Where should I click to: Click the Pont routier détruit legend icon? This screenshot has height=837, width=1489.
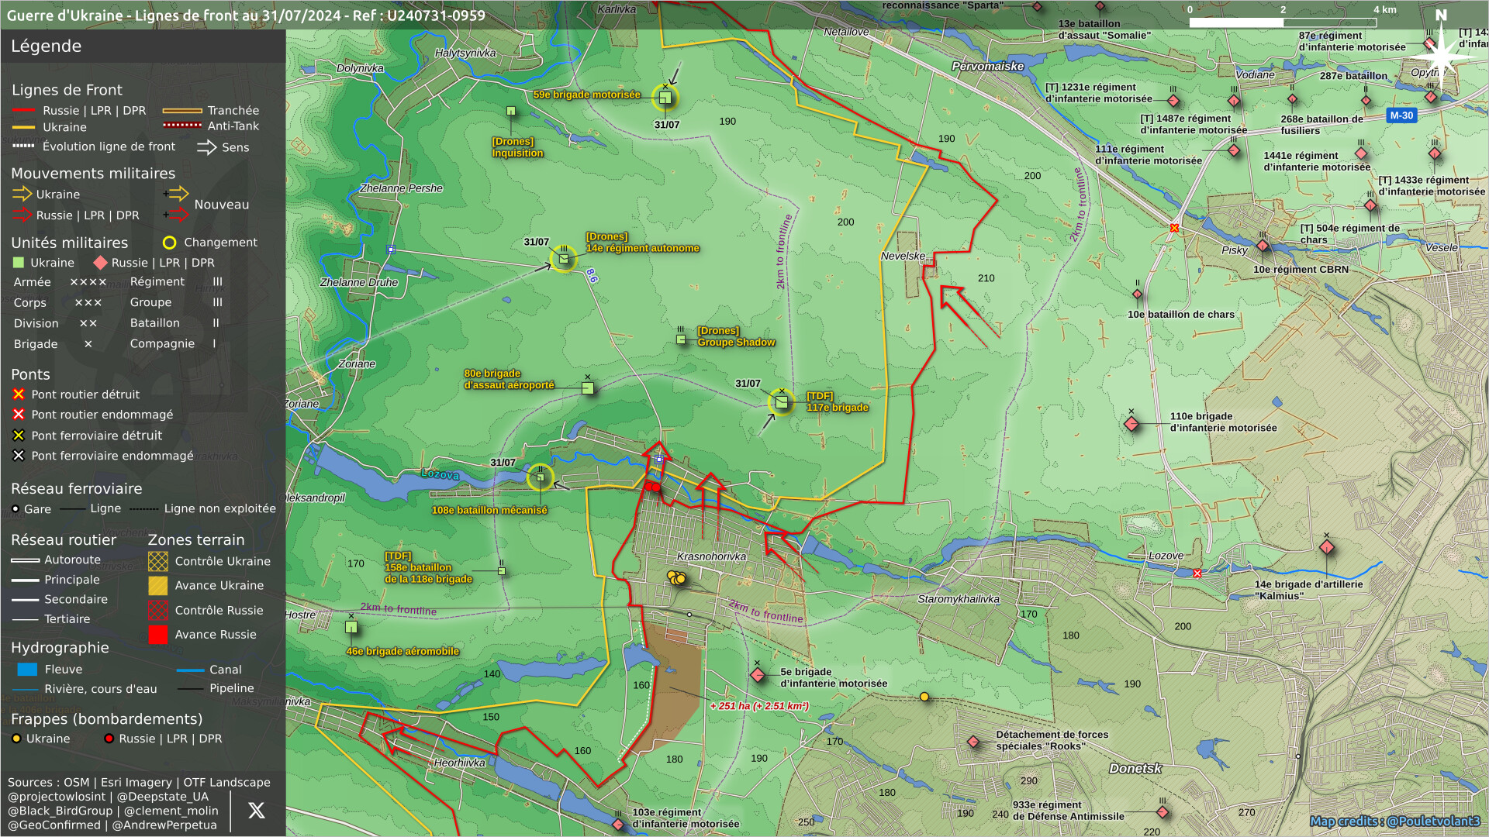pos(19,394)
